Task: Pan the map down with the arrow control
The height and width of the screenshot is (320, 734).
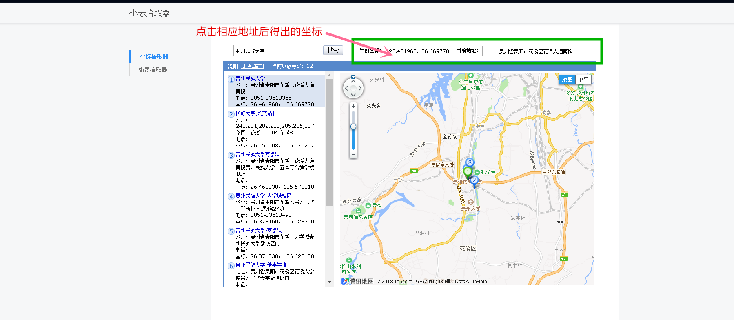Action: 353,95
